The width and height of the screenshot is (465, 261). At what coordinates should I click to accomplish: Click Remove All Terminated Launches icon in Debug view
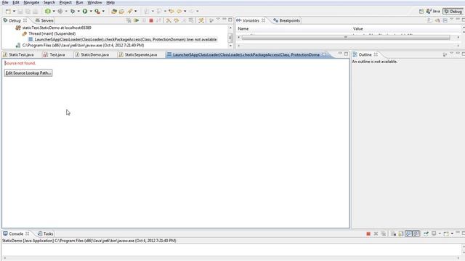coord(129,20)
